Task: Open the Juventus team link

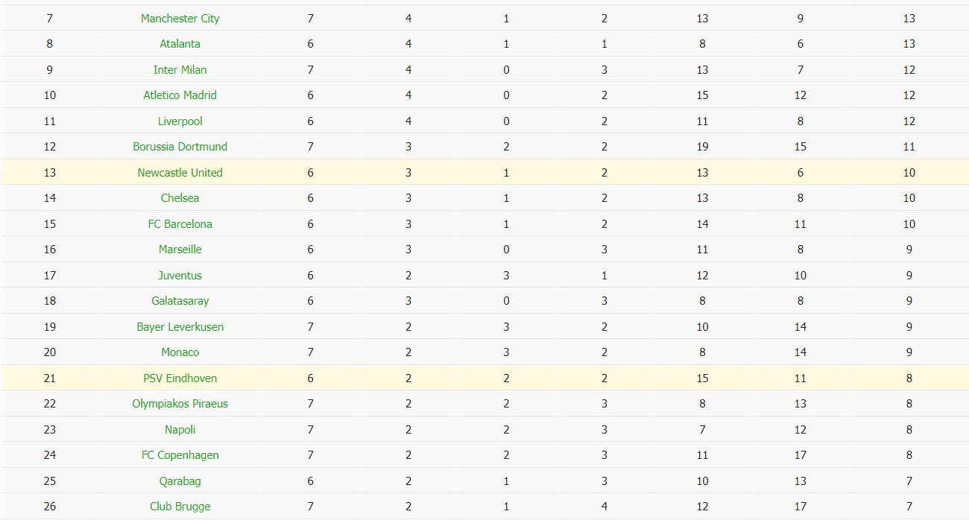Action: click(180, 276)
